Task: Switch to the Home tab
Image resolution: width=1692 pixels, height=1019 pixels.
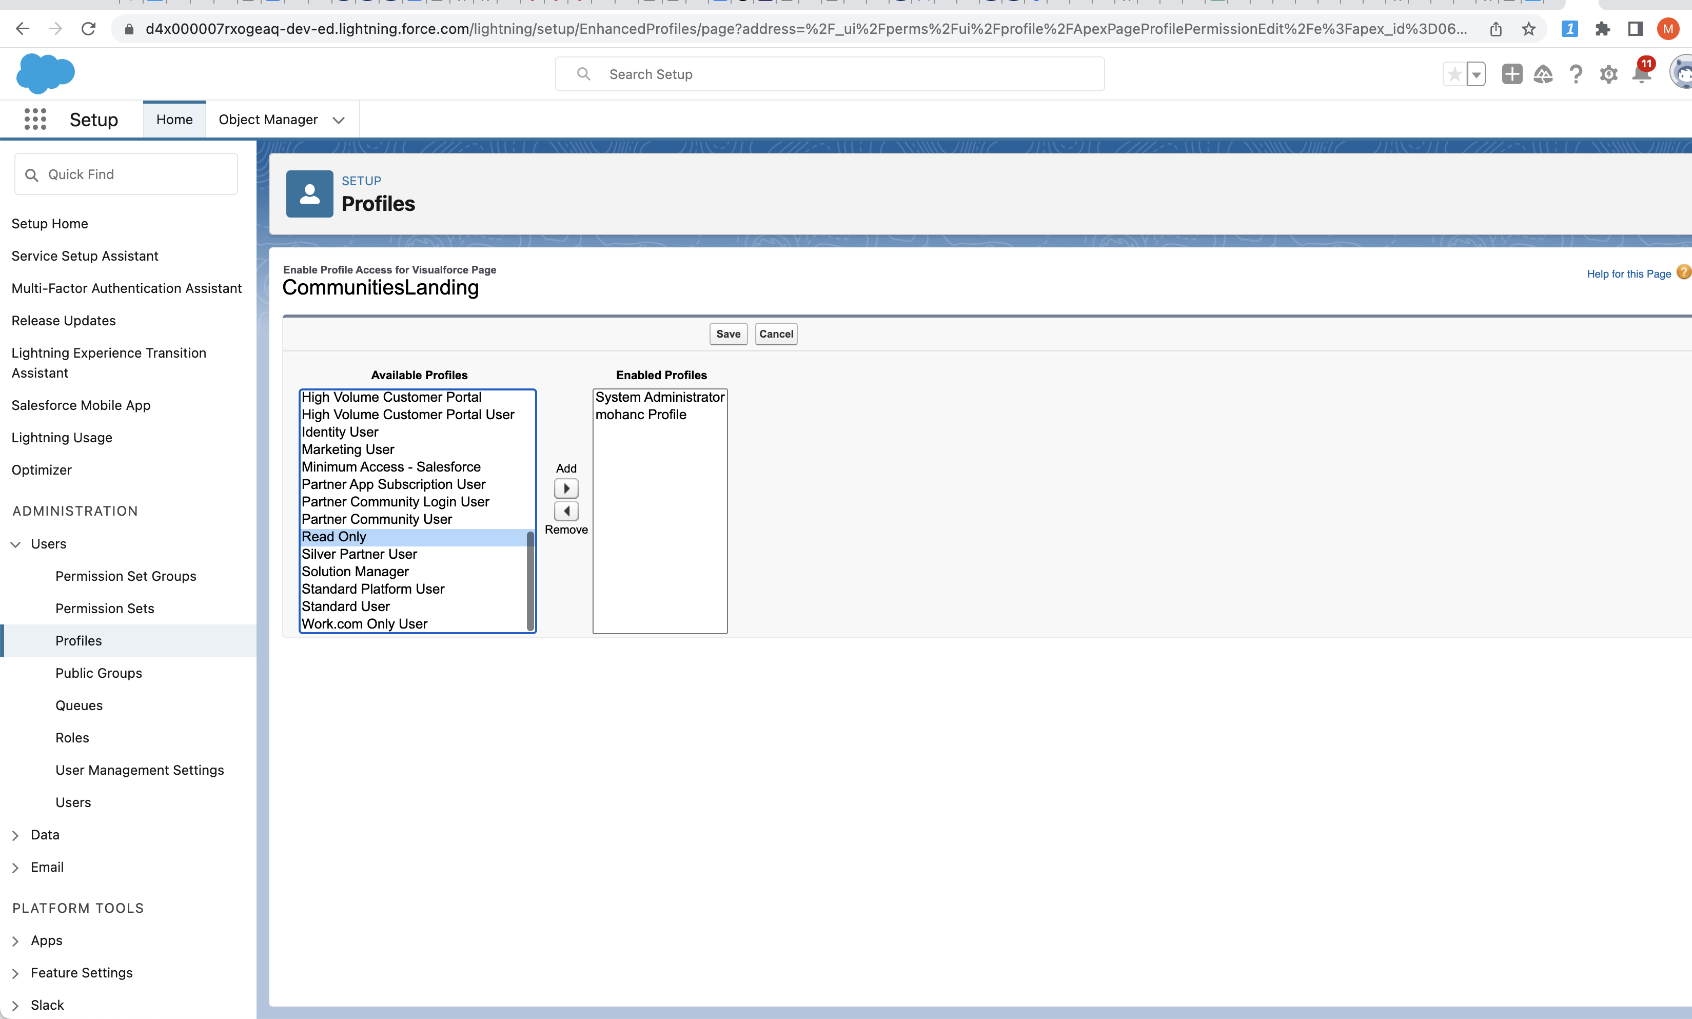Action: (x=174, y=120)
